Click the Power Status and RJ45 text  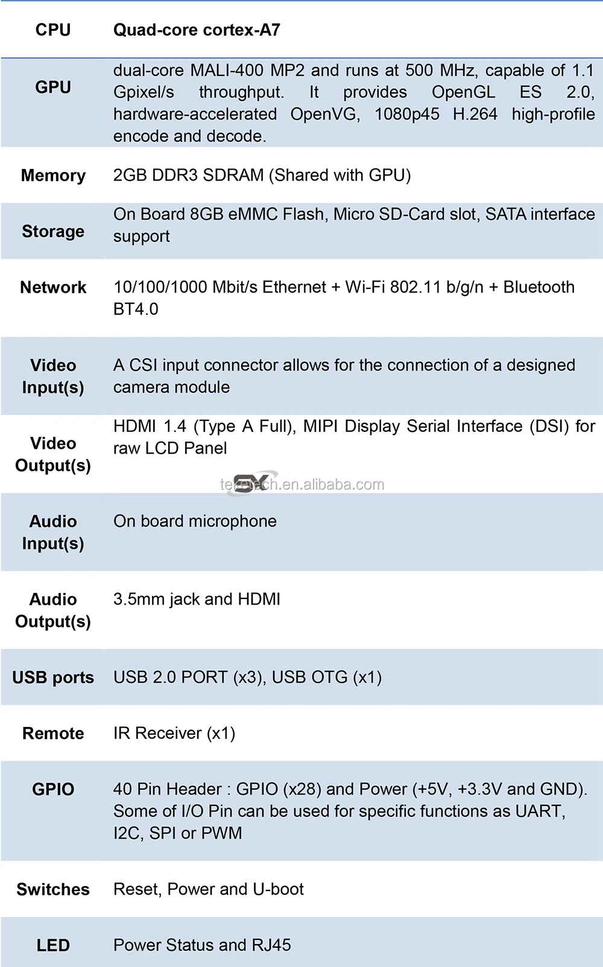pos(202,945)
